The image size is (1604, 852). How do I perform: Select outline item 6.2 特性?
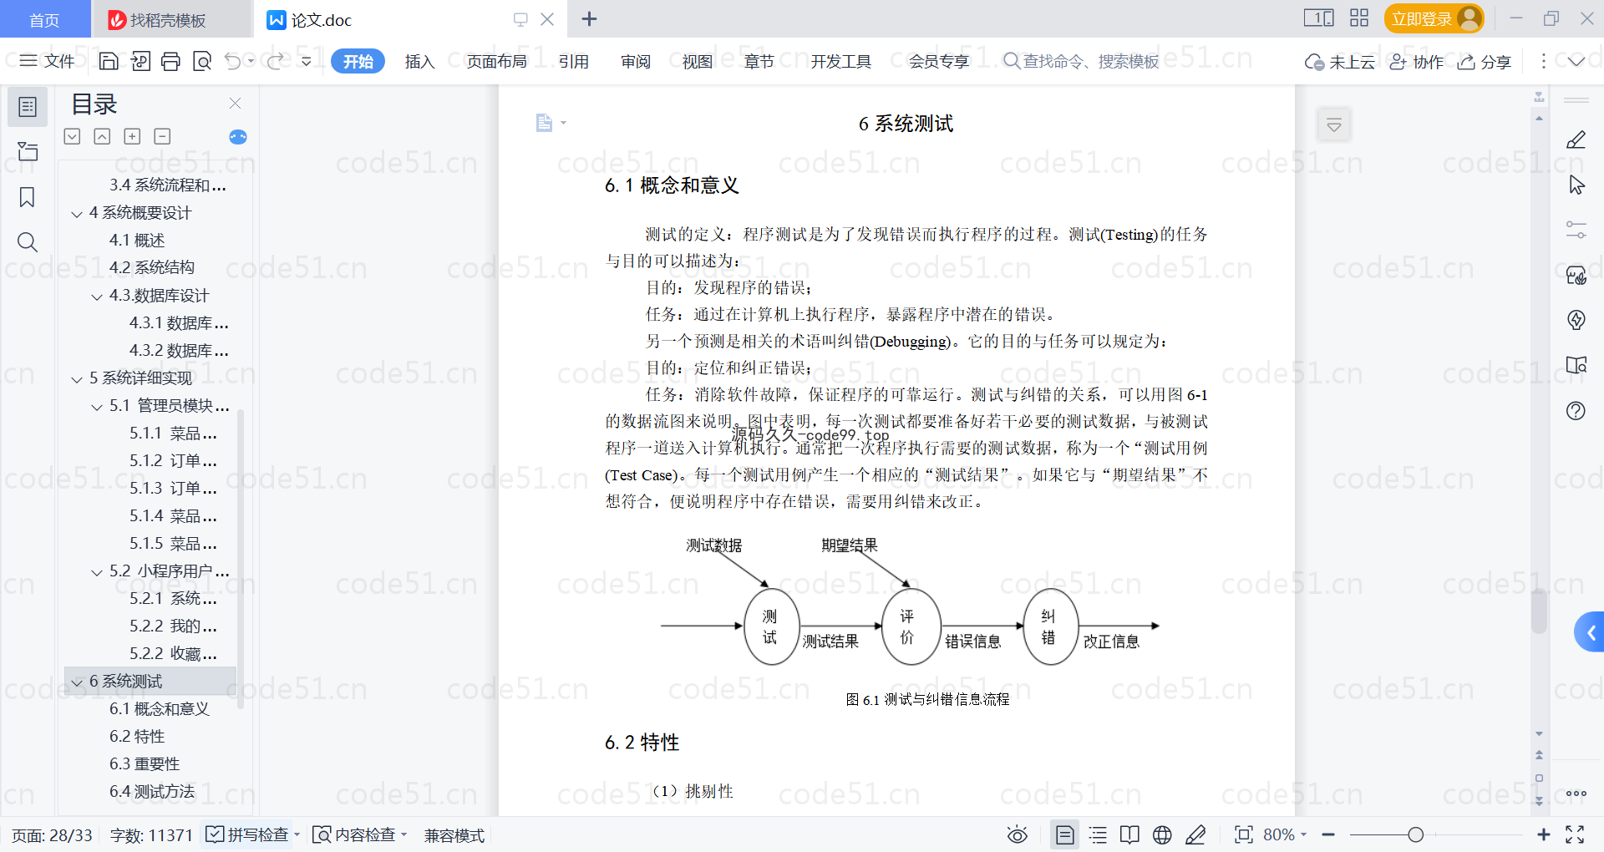coord(137,737)
